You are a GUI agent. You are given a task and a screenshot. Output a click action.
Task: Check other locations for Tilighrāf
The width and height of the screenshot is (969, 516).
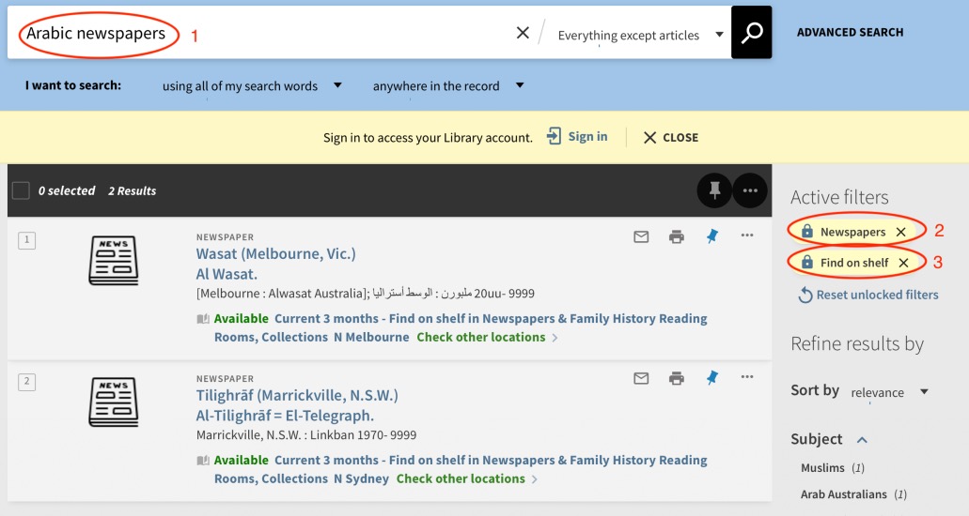pos(466,478)
